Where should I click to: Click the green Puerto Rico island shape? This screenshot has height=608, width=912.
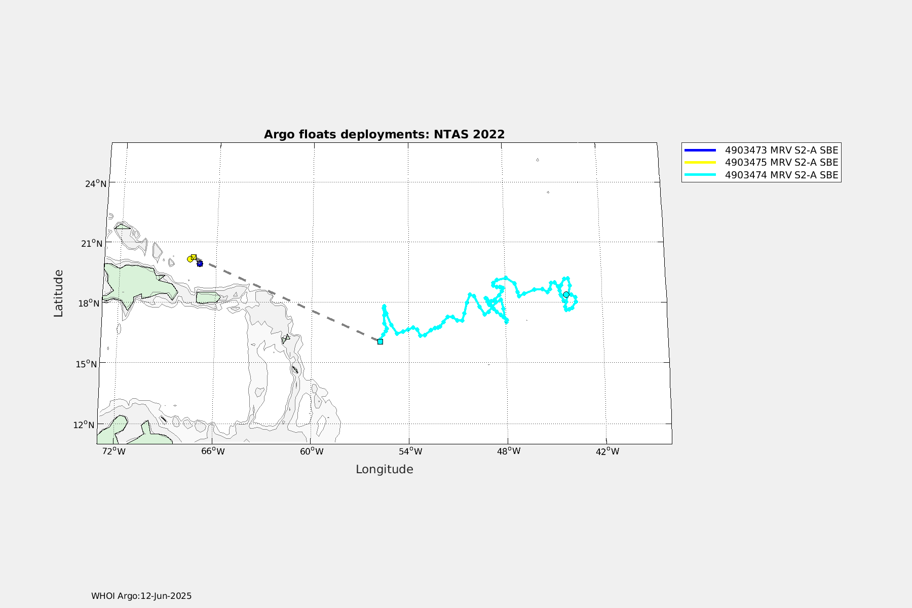click(x=208, y=297)
